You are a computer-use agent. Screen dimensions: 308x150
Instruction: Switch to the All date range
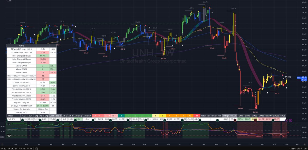[x=31, y=148]
